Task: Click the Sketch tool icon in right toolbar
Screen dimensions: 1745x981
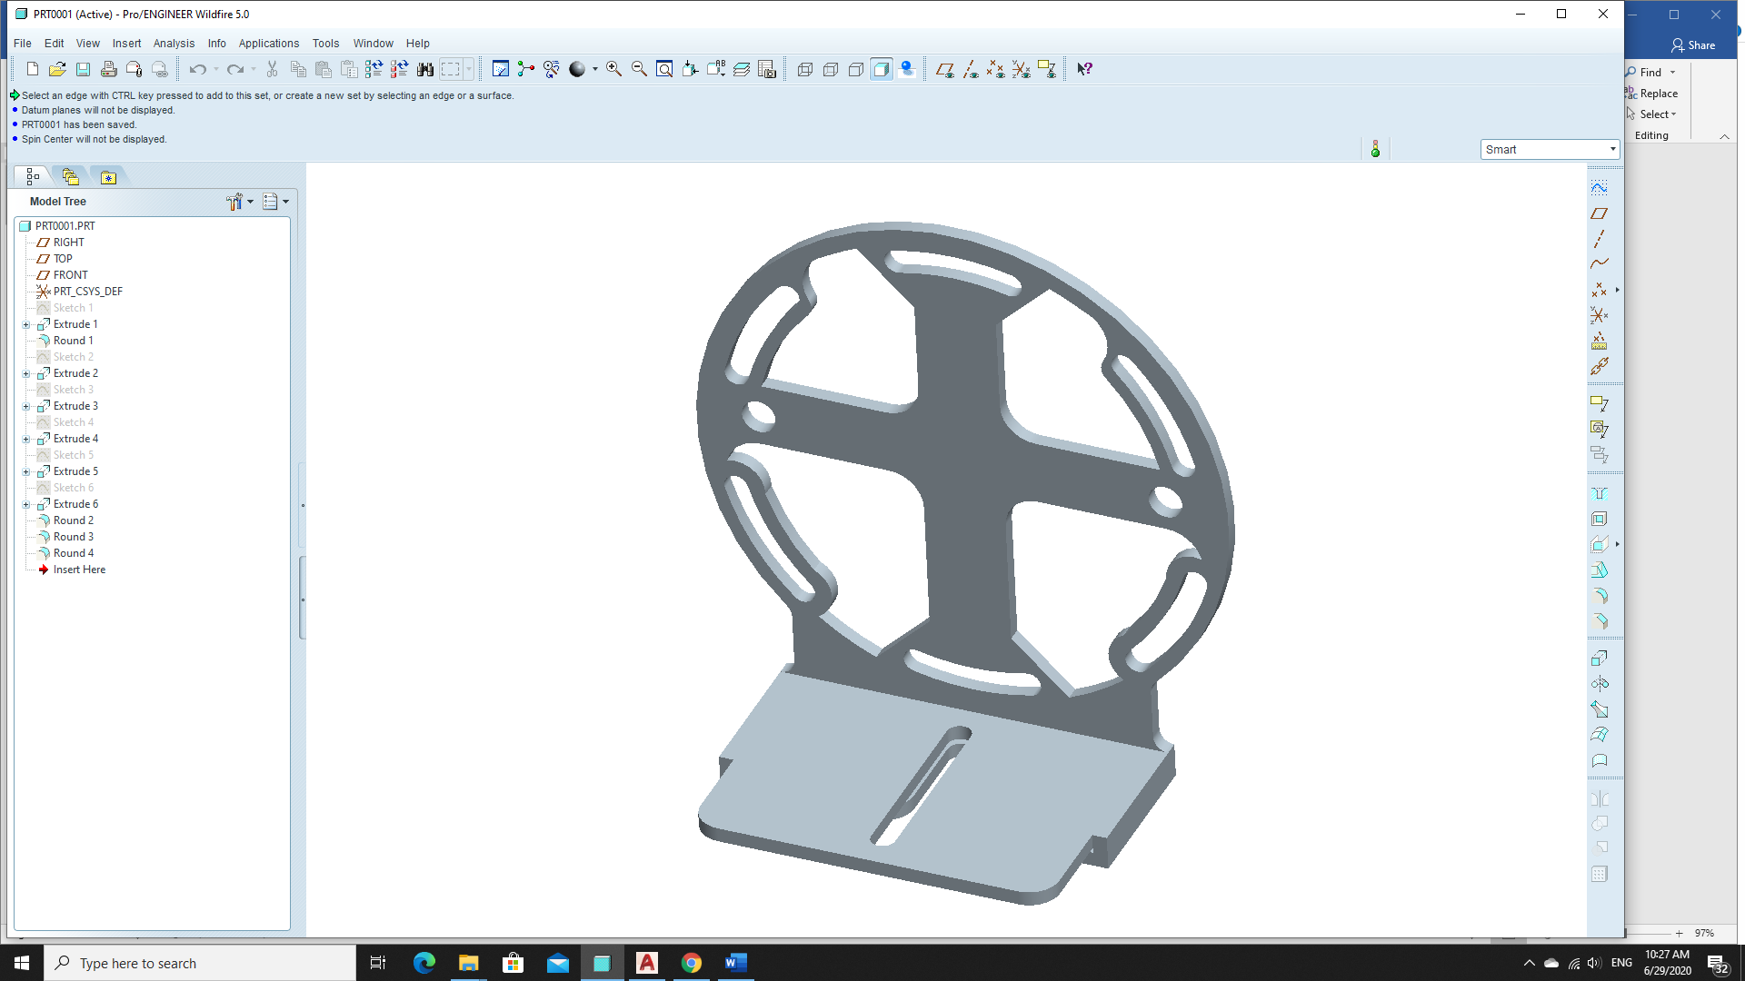Action: 1600,187
